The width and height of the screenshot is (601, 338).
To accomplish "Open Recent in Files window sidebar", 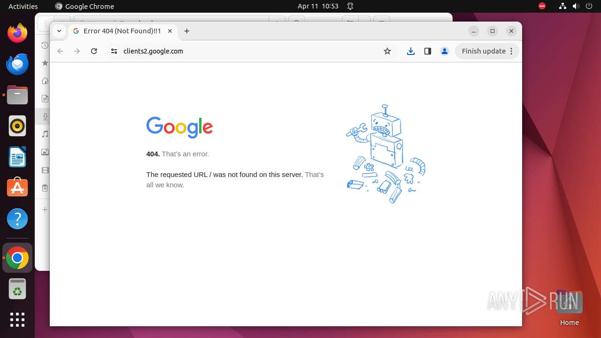I will click(45, 45).
